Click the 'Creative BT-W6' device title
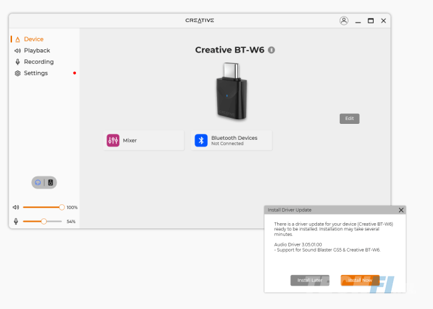Screen dimensions: 433x309 (x=230, y=50)
